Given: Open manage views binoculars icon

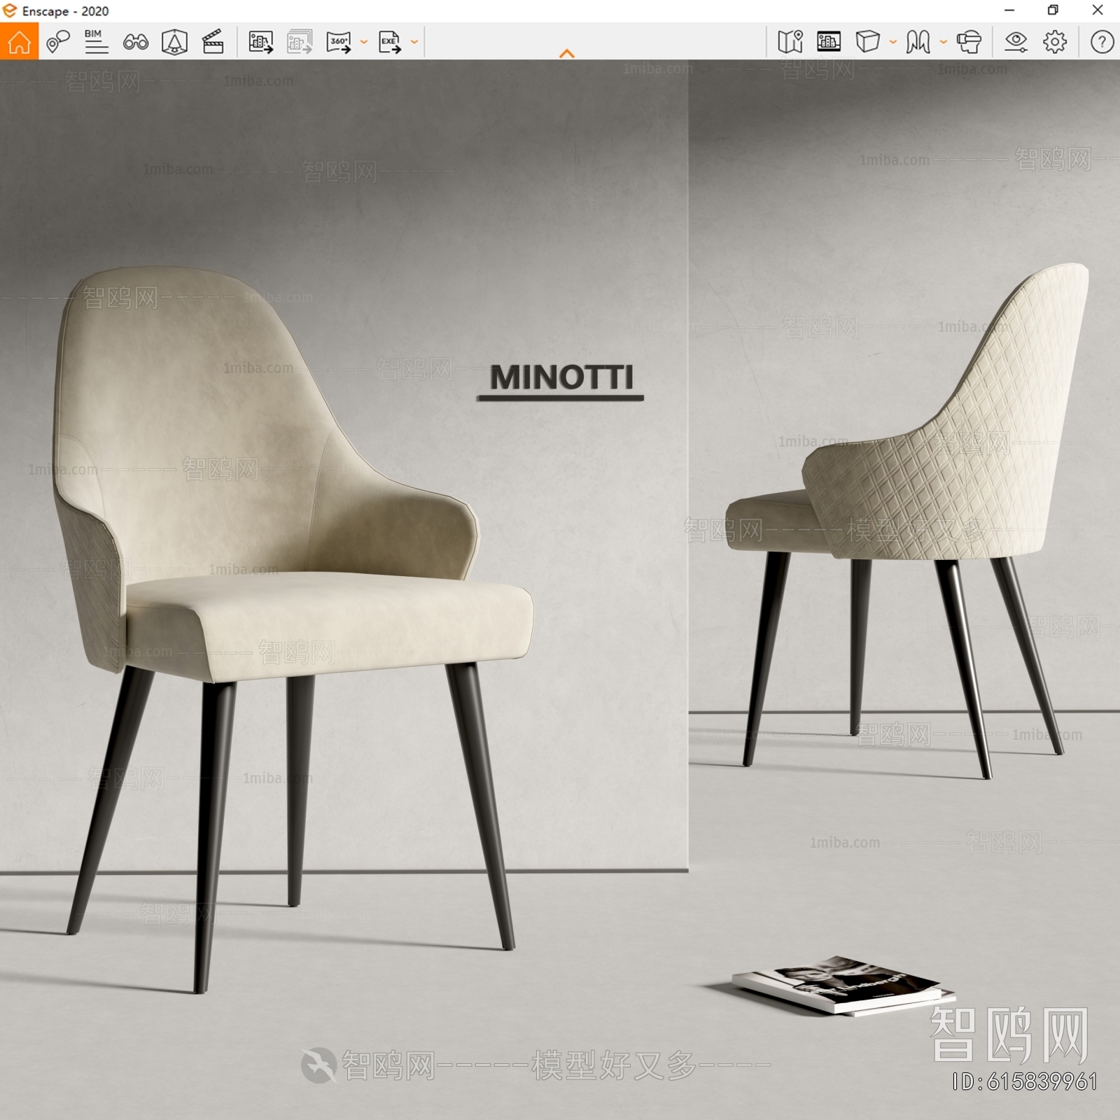Looking at the screenshot, I should pos(135,42).
